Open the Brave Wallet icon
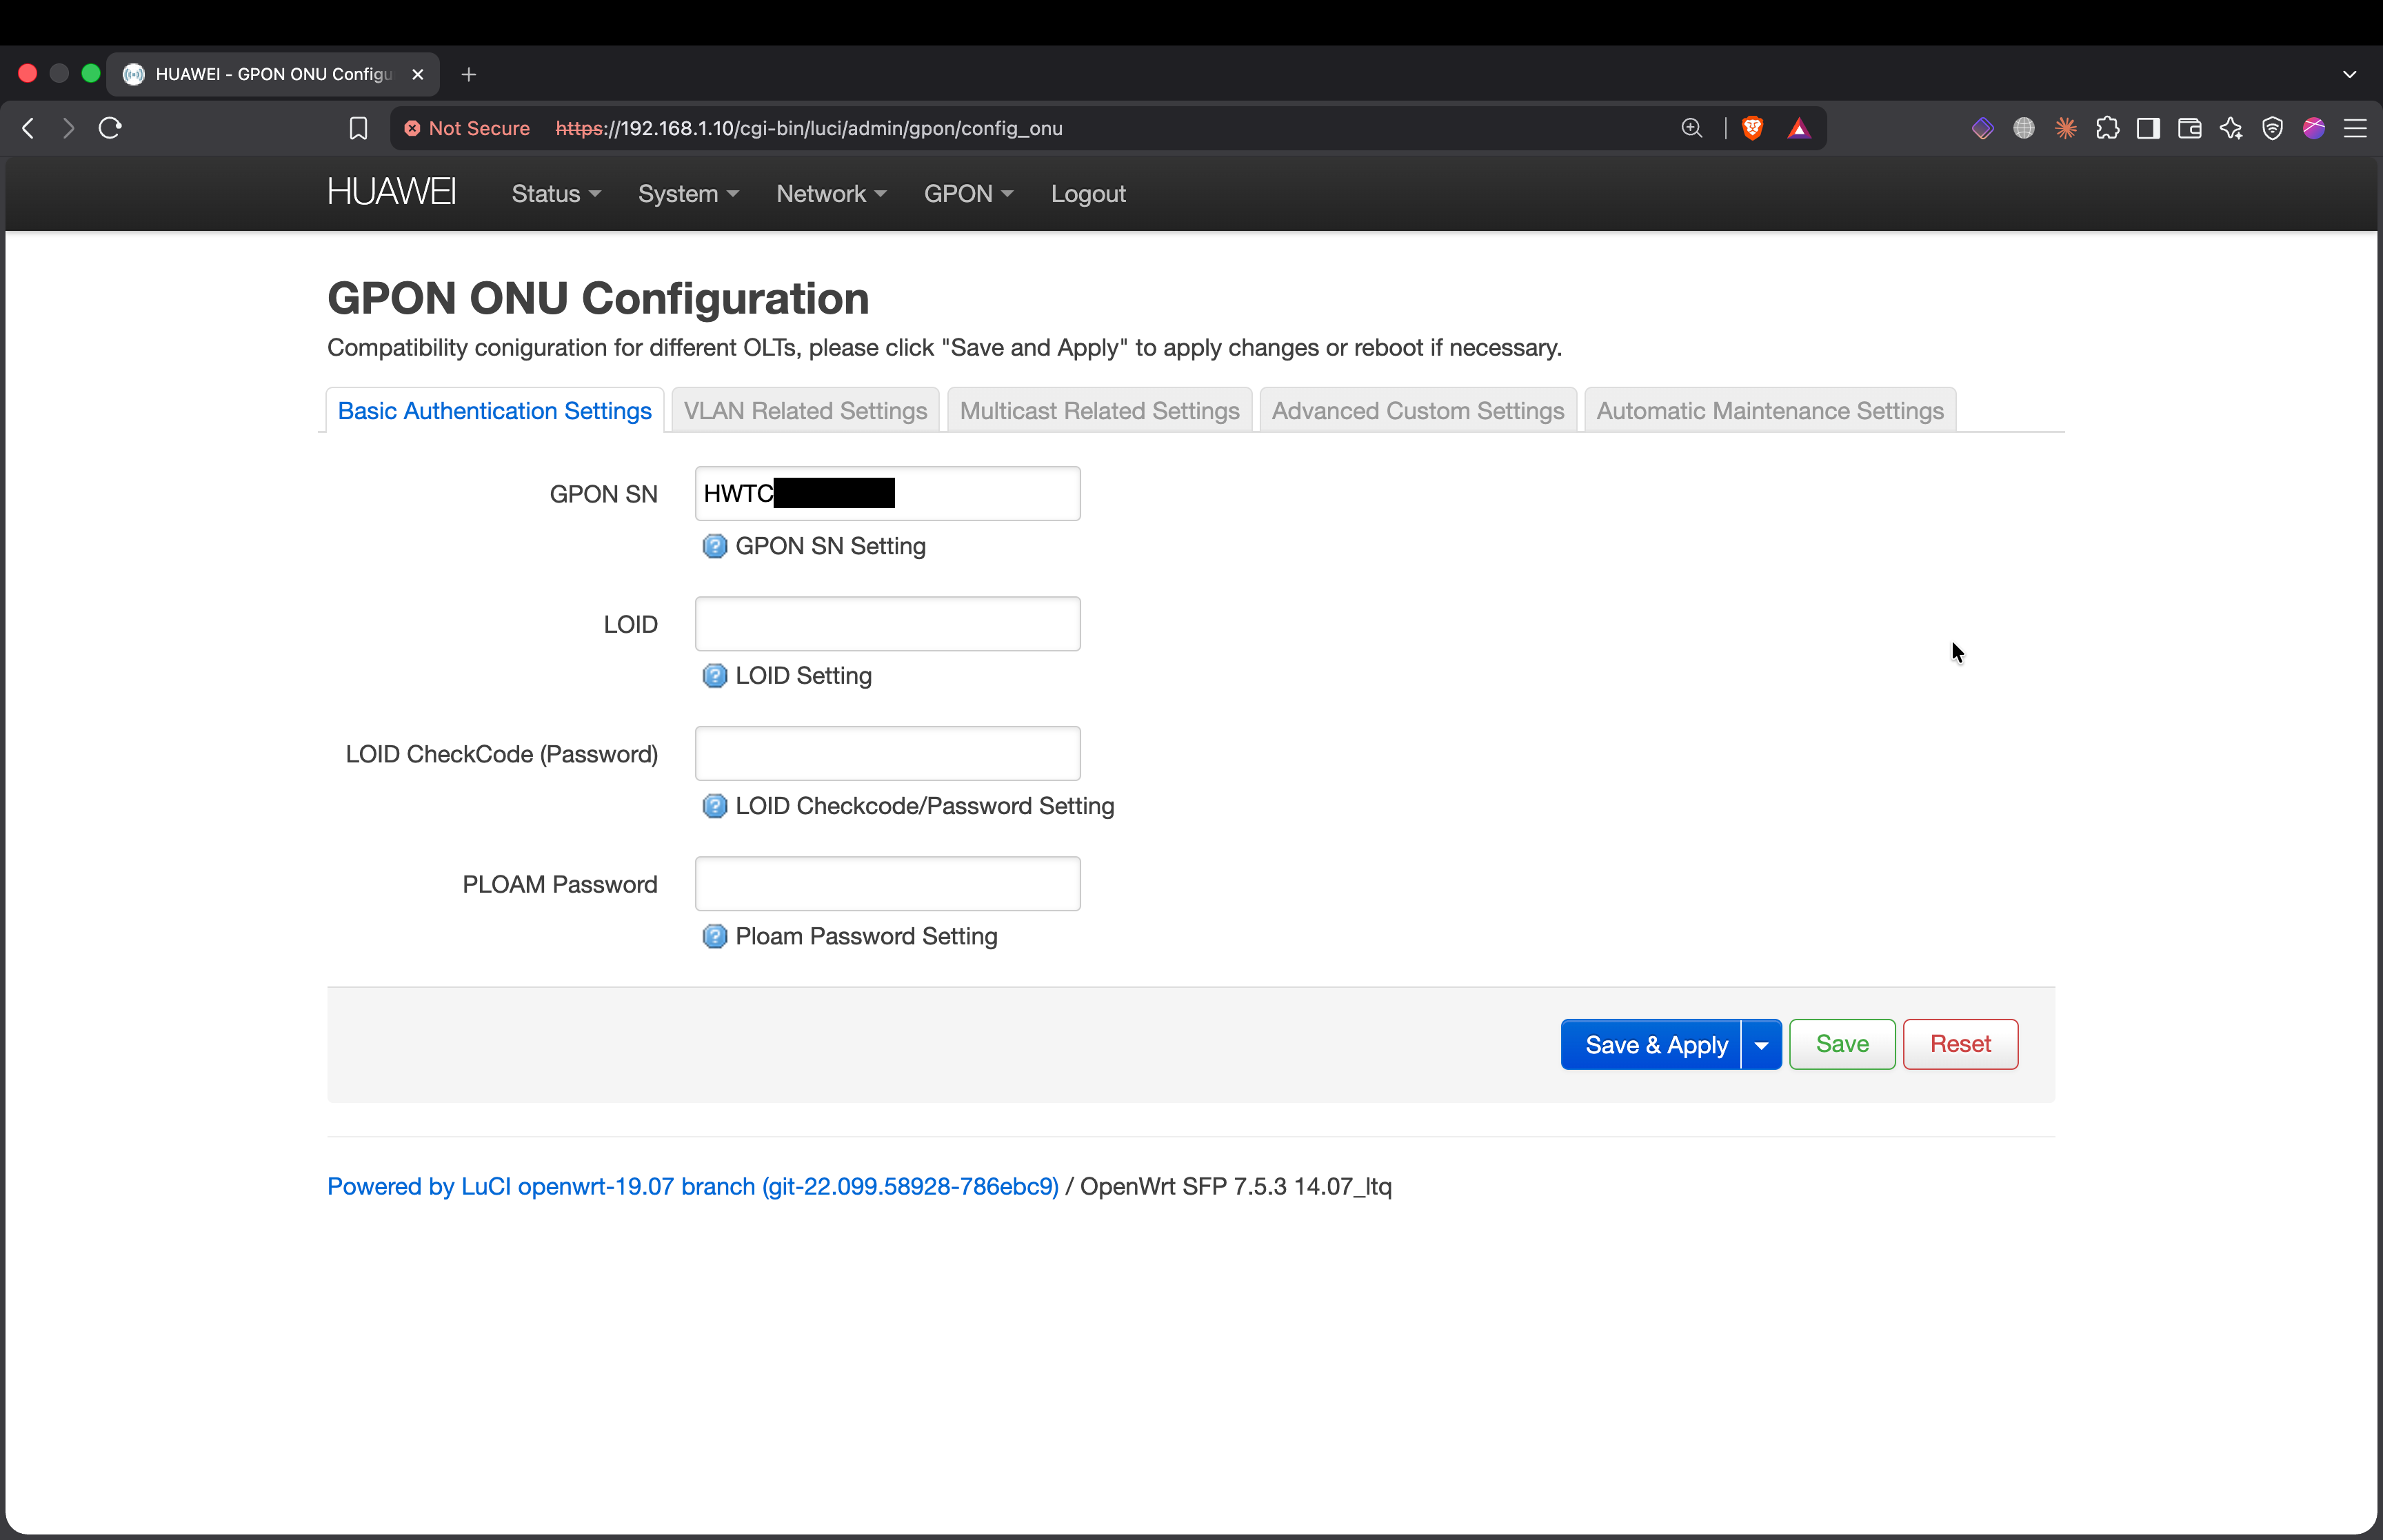This screenshot has height=1540, width=2383. [x=2189, y=128]
